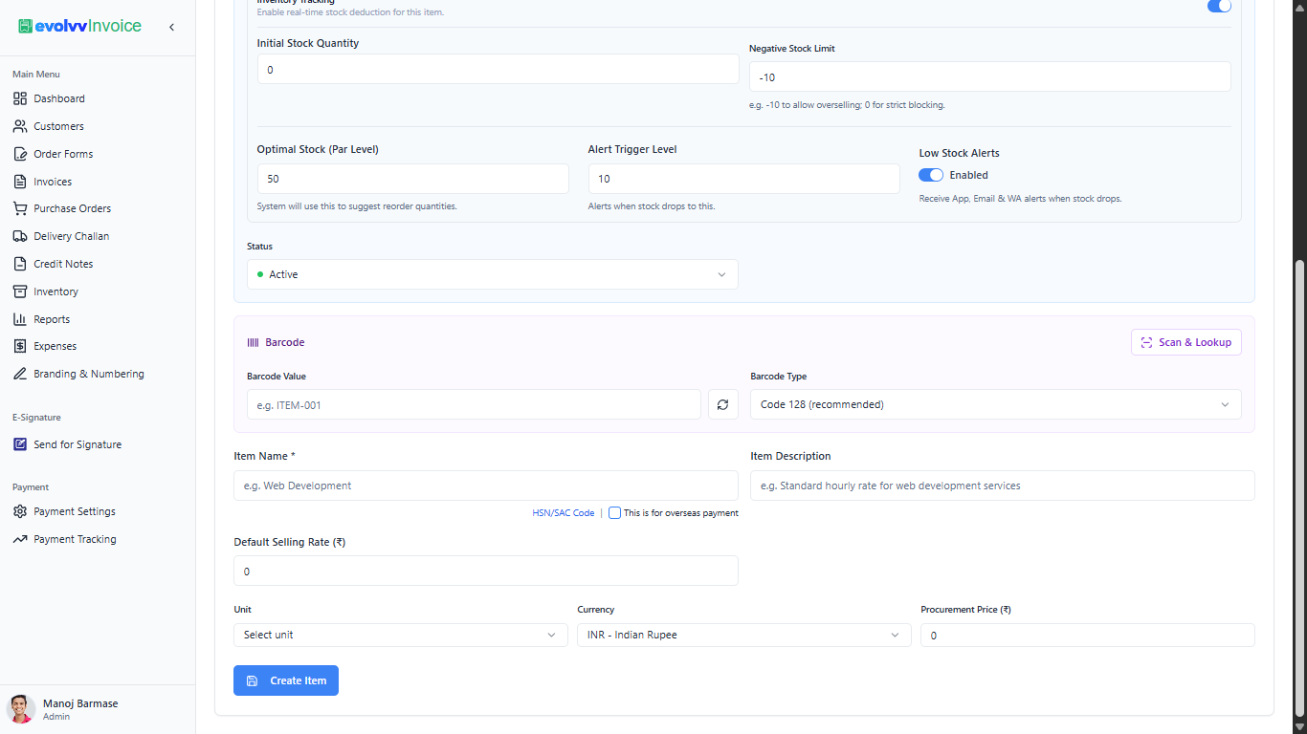The image size is (1307, 734).
Task: Check 'This is for overseas payment'
Action: (614, 513)
